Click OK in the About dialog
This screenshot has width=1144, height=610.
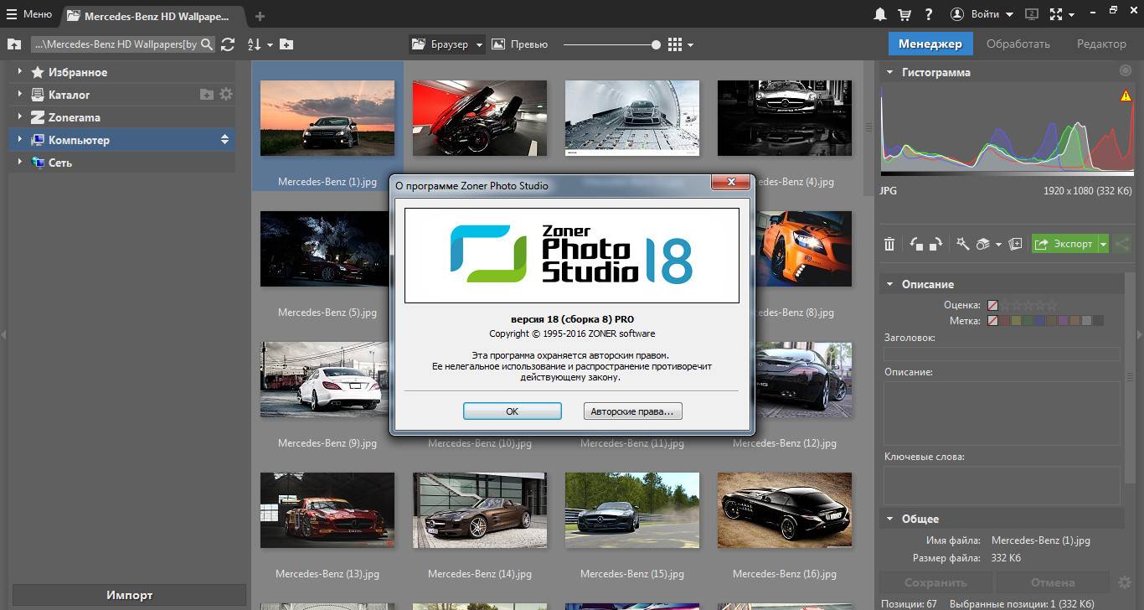[x=512, y=411]
